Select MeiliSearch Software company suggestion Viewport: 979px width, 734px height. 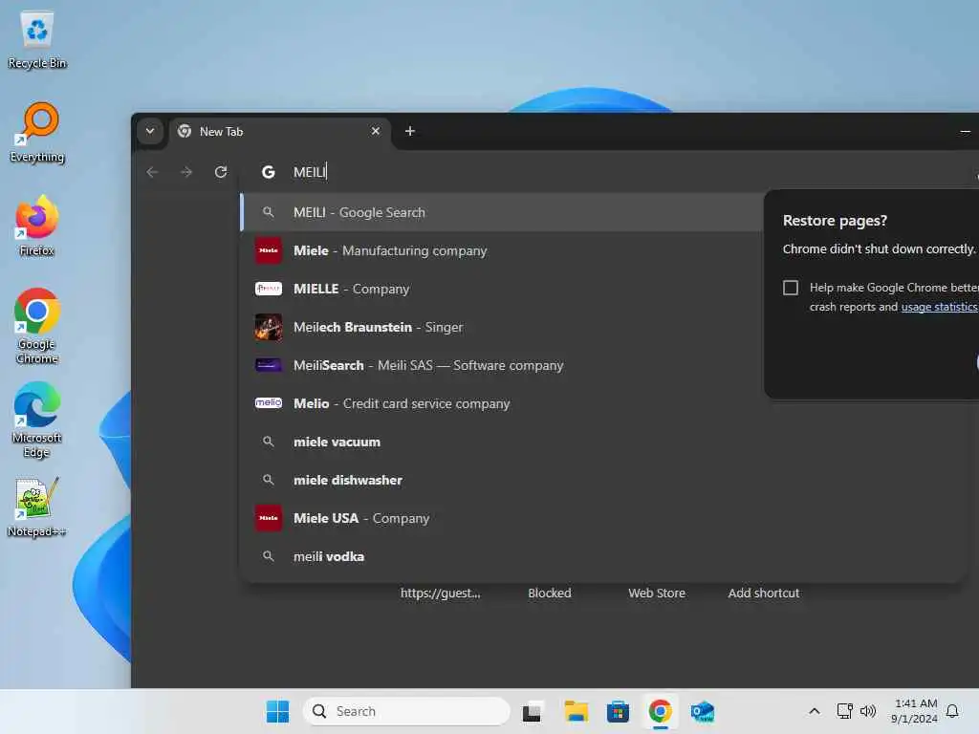click(503, 365)
